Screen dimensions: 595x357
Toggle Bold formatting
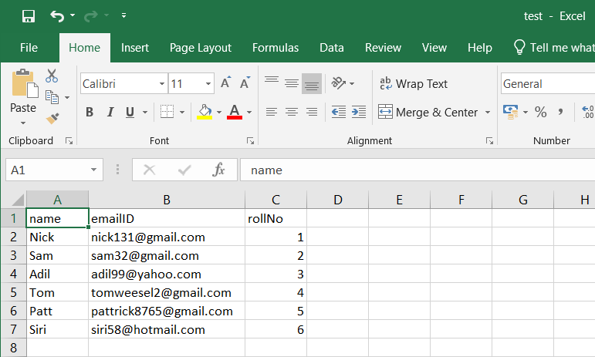pyautogui.click(x=90, y=112)
